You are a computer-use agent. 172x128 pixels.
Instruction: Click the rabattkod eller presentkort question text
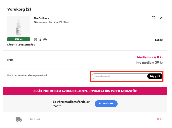pos(27,75)
